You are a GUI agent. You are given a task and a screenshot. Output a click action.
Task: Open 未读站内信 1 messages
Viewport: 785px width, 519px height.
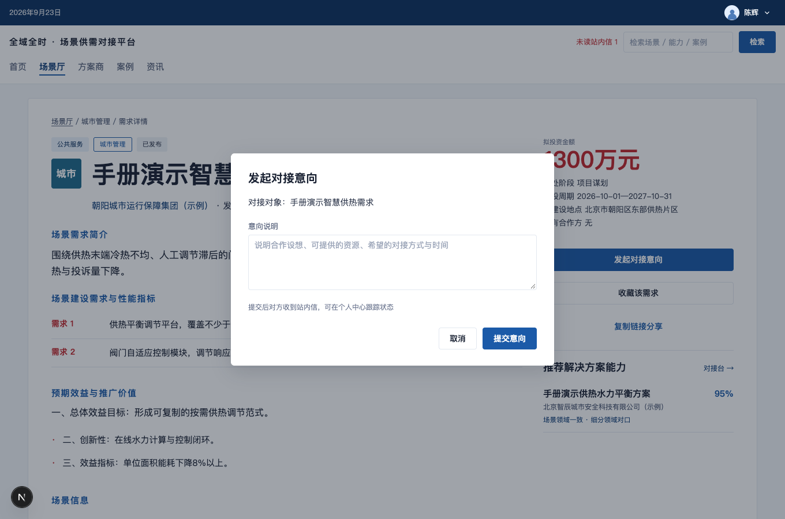[597, 42]
